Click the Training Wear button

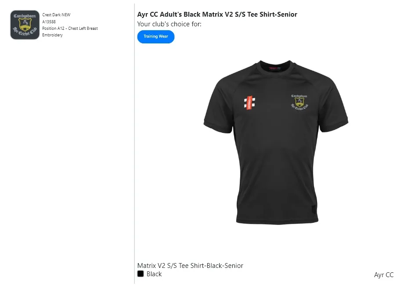coord(156,37)
